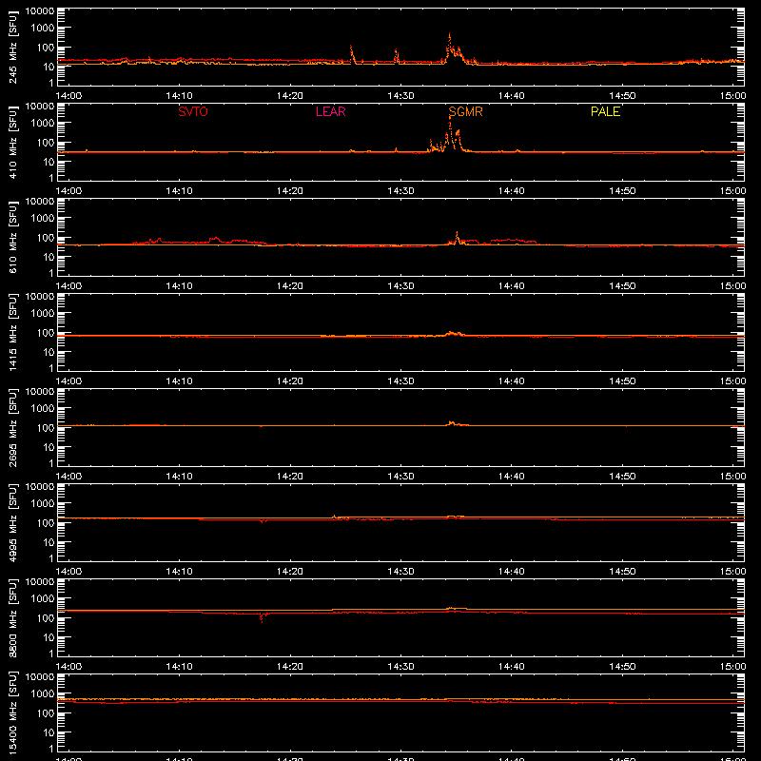Click the 14:20 tick label under 1415 MHz panel
The height and width of the screenshot is (761, 761).
pyautogui.click(x=290, y=381)
